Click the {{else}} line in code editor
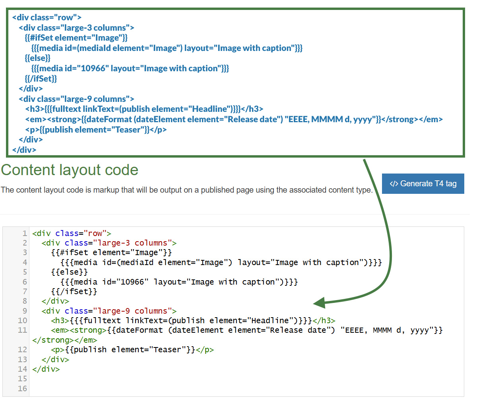This screenshot has height=398, width=477. pyautogui.click(x=69, y=272)
